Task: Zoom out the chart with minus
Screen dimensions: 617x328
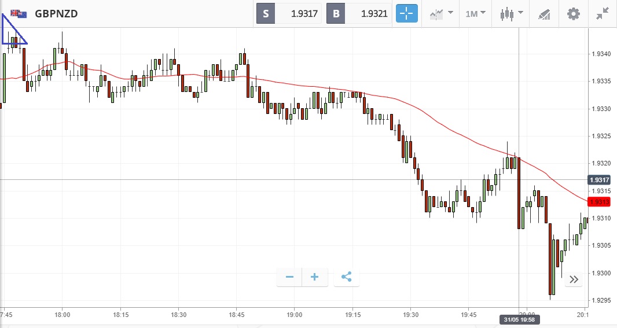Action: tap(289, 277)
